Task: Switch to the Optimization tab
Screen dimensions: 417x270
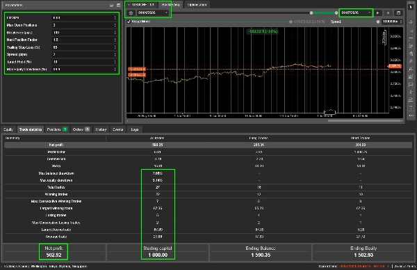Action: [x=197, y=5]
